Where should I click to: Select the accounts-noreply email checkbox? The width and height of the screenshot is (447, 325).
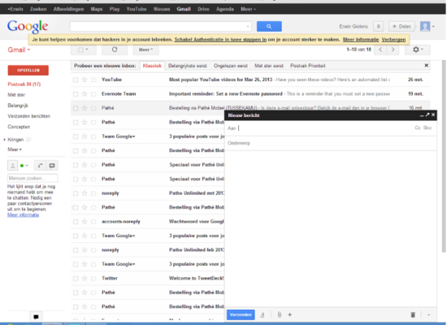(x=76, y=222)
